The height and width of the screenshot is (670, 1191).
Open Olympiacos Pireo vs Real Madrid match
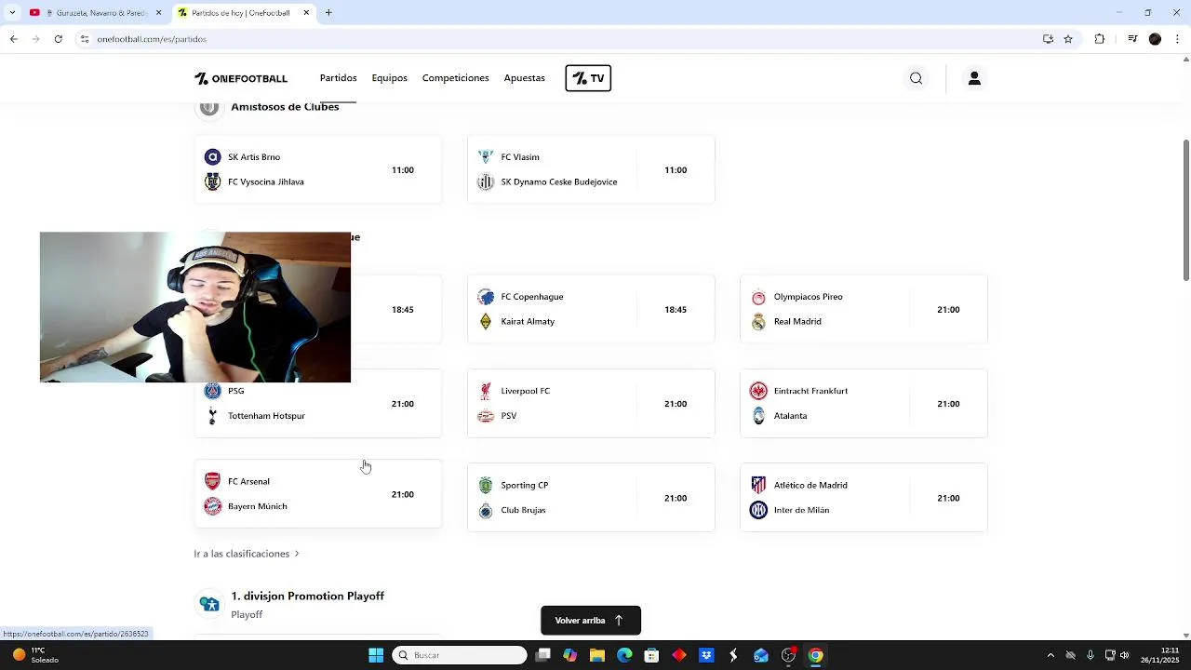click(863, 309)
